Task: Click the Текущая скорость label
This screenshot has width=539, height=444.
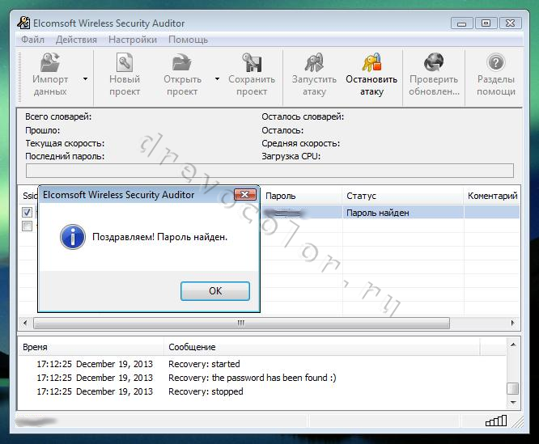Action: click(x=65, y=143)
